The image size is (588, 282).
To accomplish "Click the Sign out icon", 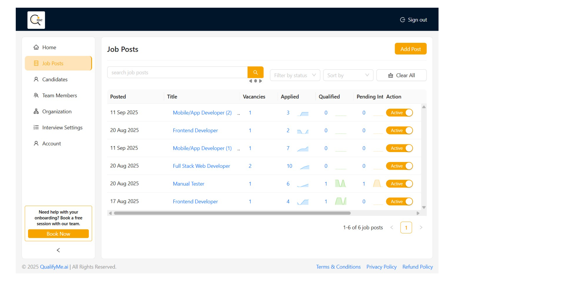I will (402, 20).
